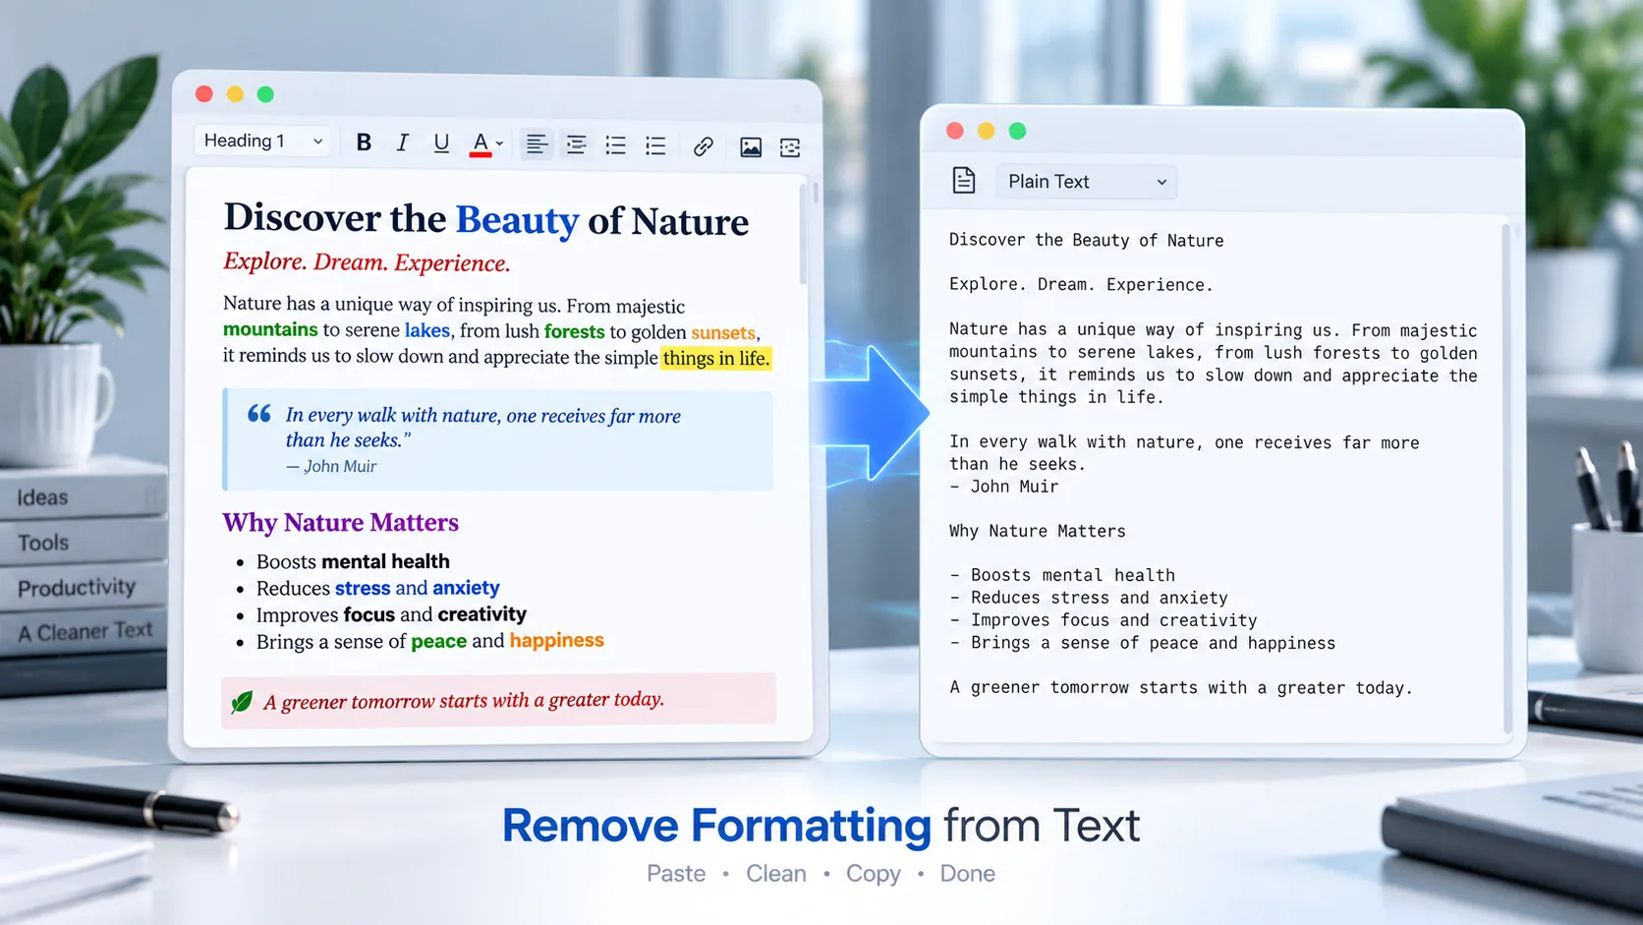The height and width of the screenshot is (925, 1643).
Task: Click the bold "mental health" bullet text
Action: click(385, 561)
